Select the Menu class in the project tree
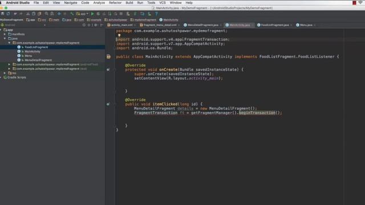Viewport: 365px width, 205px height. pyautogui.click(x=28, y=56)
